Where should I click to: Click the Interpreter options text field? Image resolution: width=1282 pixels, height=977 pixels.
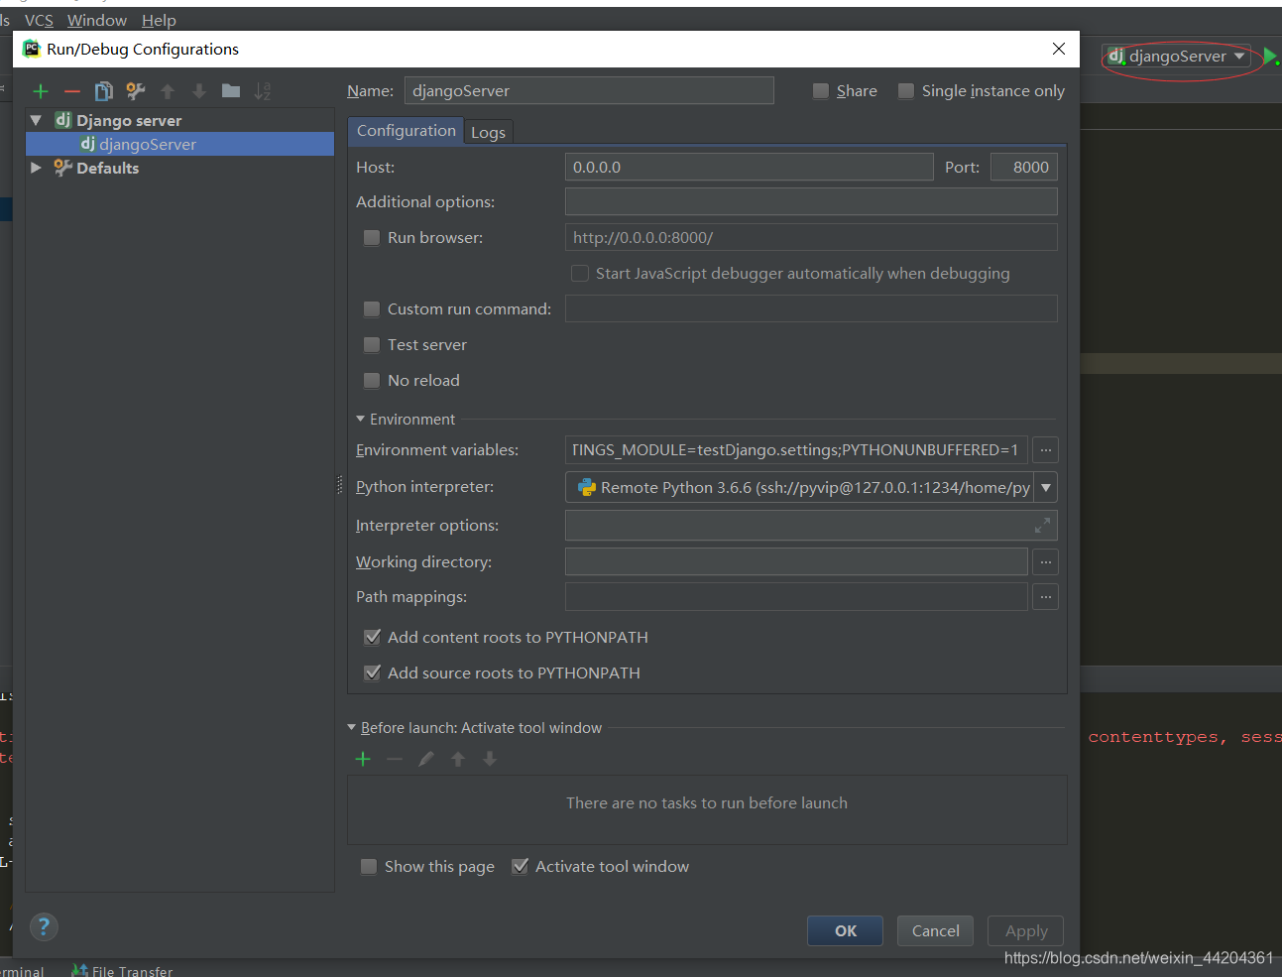tap(811, 526)
